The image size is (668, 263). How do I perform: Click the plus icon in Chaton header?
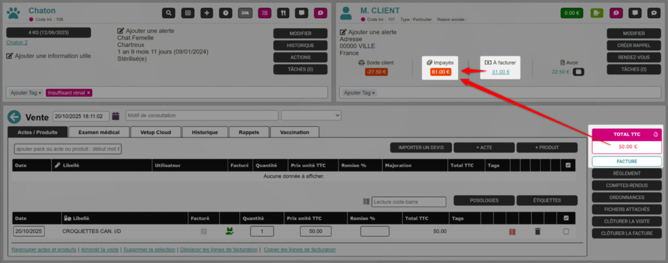tap(207, 12)
